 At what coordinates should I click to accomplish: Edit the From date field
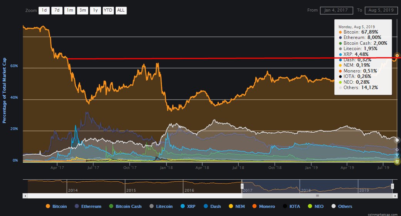pyautogui.click(x=336, y=10)
